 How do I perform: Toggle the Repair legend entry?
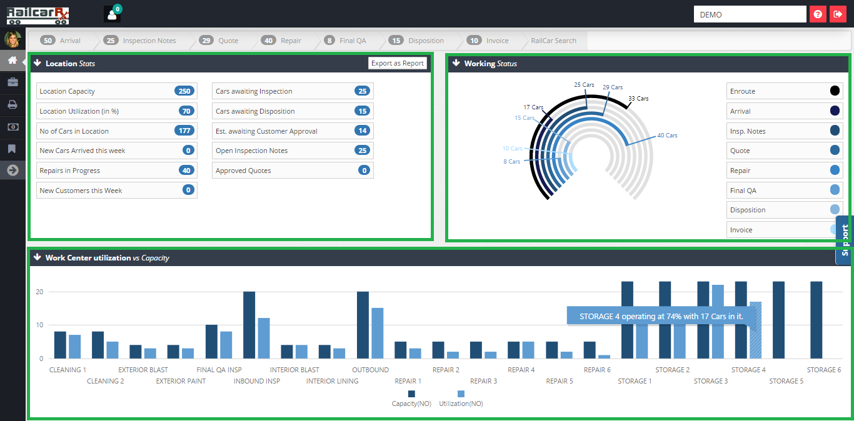coord(785,171)
